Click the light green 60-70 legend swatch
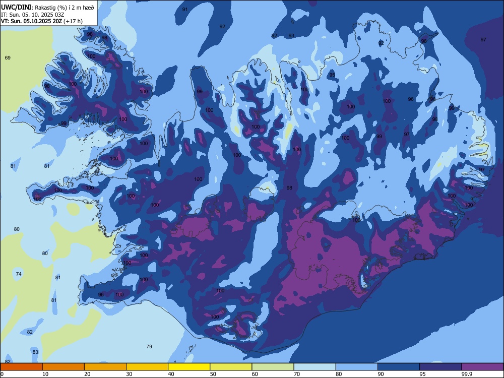Screen dimensions: 504x378 273,367
